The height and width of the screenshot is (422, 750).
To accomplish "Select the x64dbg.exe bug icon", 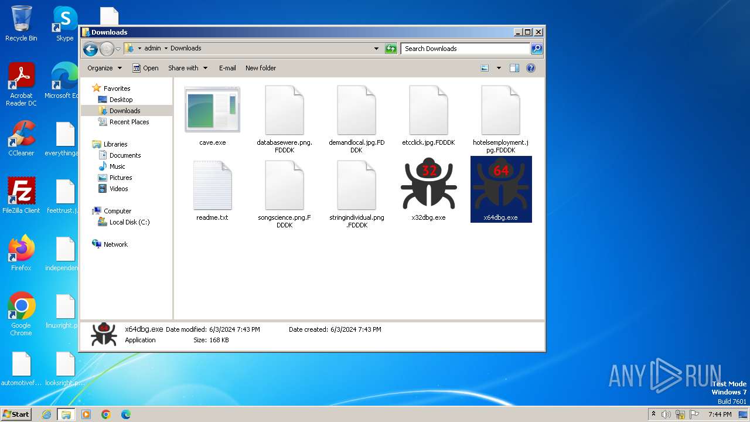I will point(501,184).
